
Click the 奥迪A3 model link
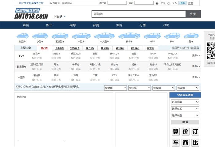pos(153,64)
